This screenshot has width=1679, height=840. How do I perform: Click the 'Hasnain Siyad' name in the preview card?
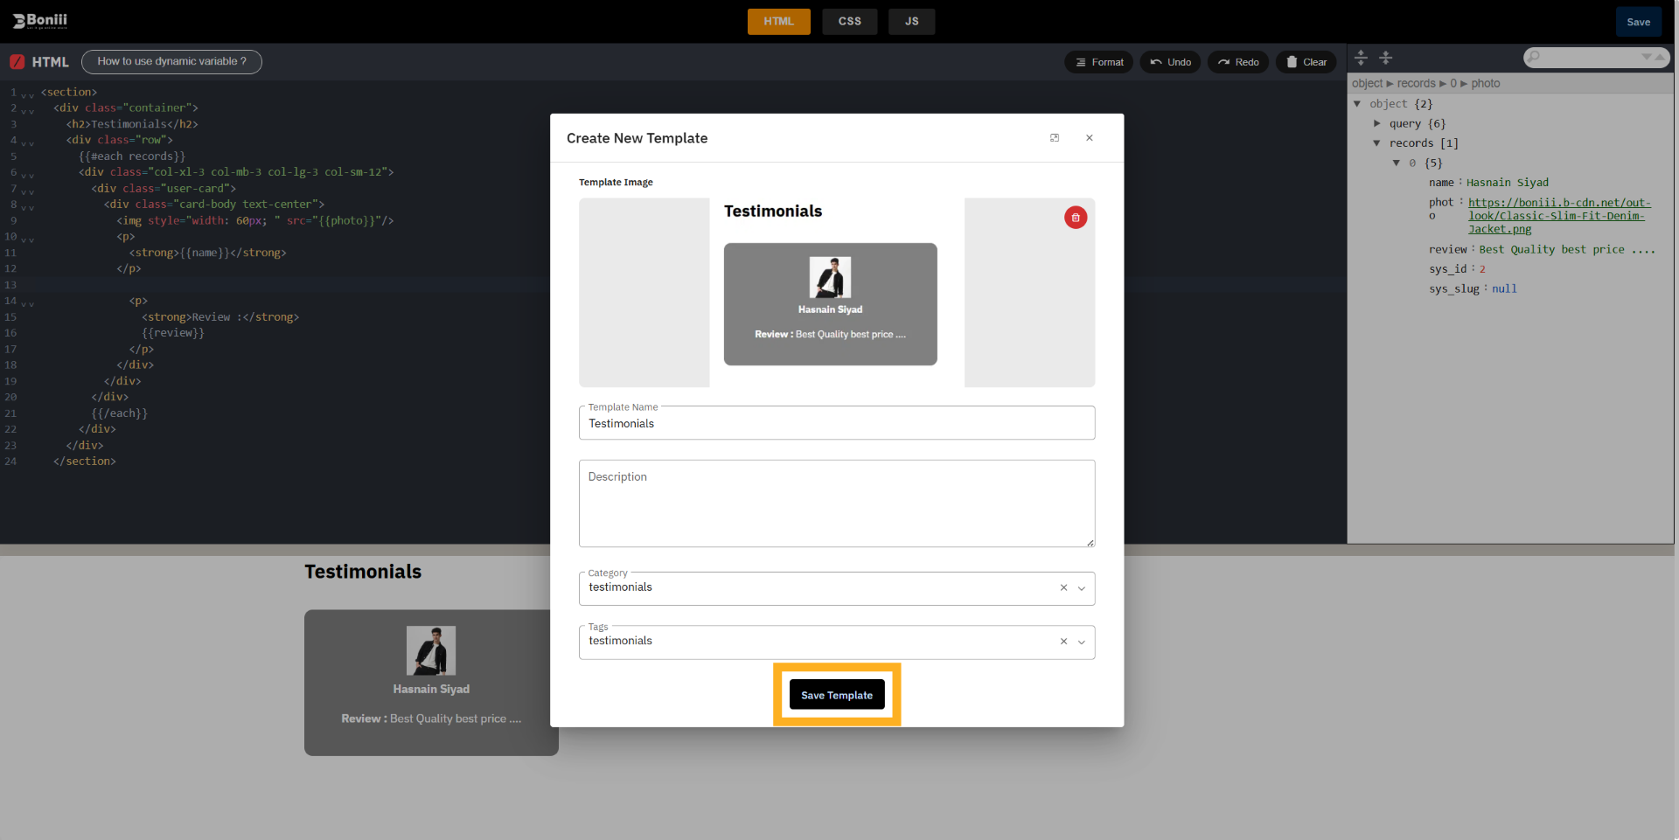(x=431, y=690)
